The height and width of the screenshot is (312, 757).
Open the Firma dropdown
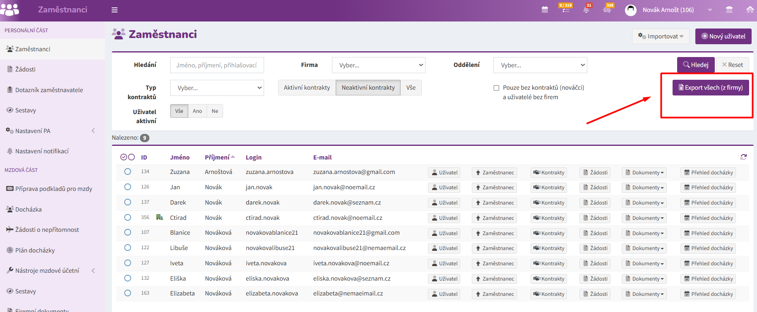(x=379, y=65)
